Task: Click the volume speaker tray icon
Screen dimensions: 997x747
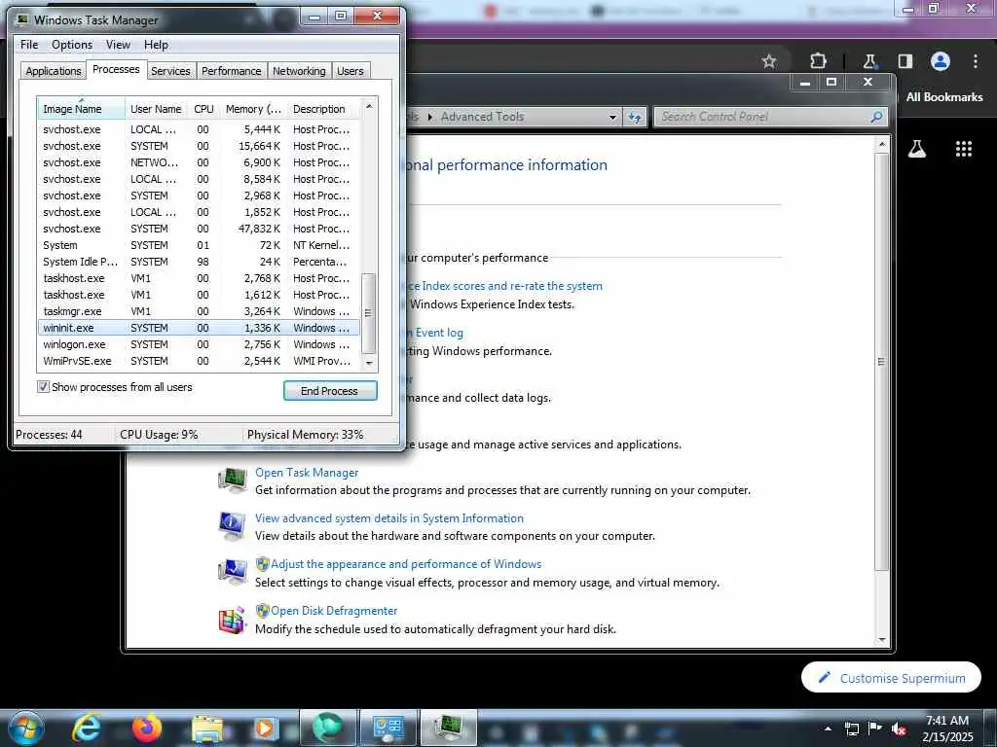Action: tap(899, 729)
